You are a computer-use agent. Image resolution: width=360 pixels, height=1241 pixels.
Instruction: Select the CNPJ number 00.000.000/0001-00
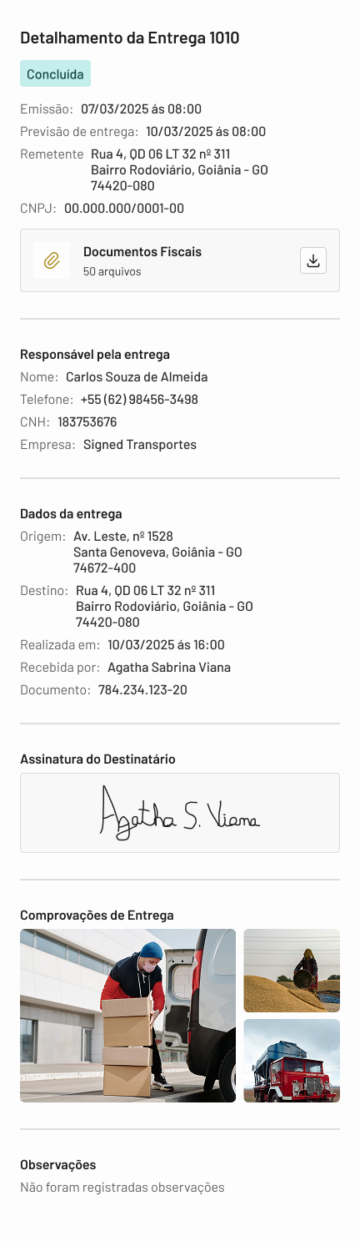pyautogui.click(x=124, y=209)
